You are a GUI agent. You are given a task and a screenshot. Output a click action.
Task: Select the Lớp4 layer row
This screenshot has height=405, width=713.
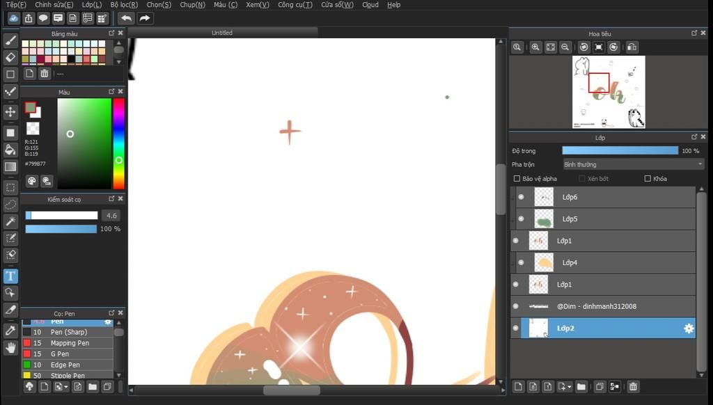coord(606,263)
